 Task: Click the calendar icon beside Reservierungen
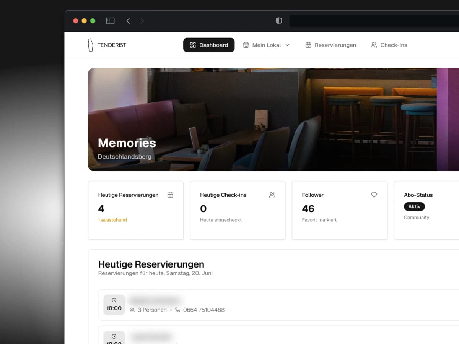coord(308,45)
